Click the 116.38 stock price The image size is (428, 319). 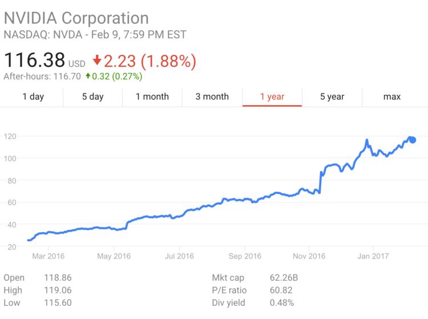(34, 59)
